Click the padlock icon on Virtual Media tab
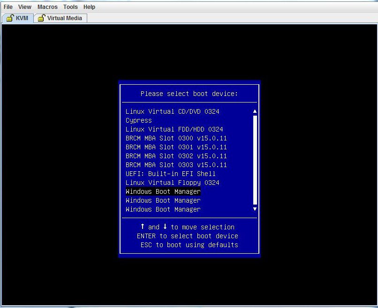This screenshot has height=308, width=378. coord(41,18)
